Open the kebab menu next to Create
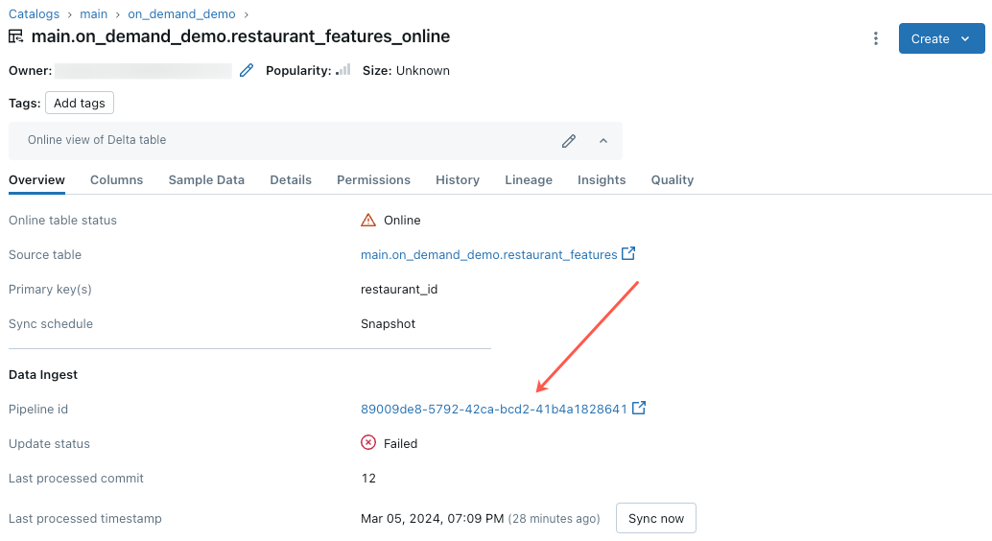 click(x=875, y=38)
